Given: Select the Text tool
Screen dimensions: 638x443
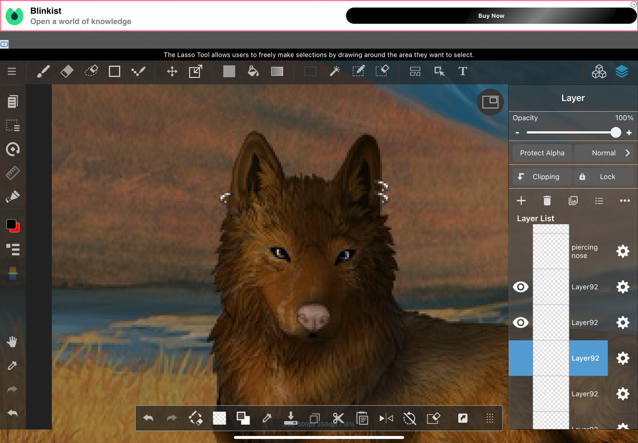Looking at the screenshot, I should tap(463, 72).
